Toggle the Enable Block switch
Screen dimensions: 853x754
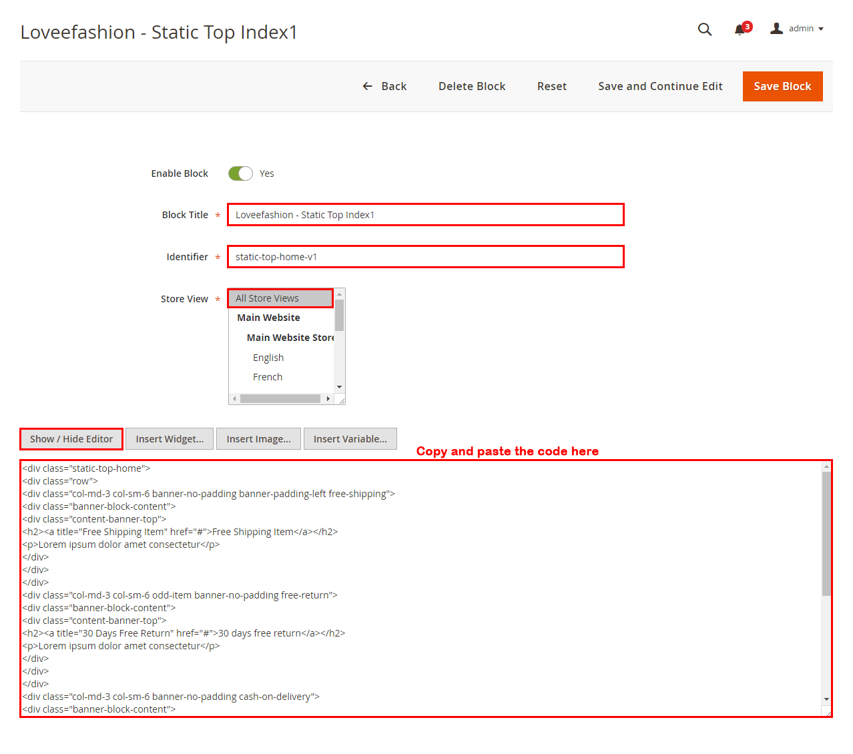coord(240,173)
